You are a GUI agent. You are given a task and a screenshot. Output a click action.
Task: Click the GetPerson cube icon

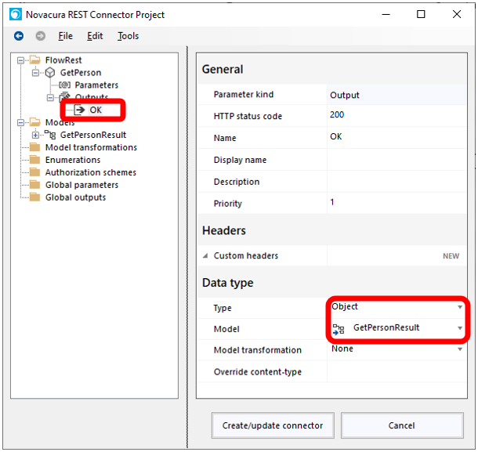click(50, 73)
